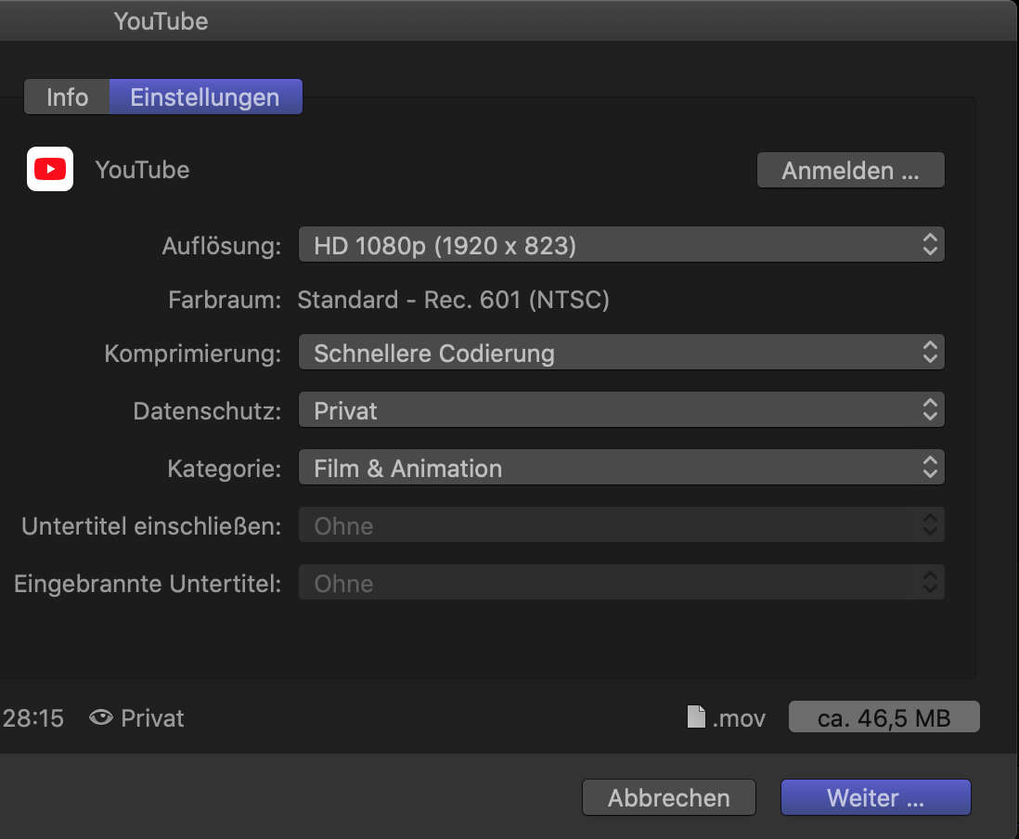Select the Einstellungen tab

coord(205,97)
